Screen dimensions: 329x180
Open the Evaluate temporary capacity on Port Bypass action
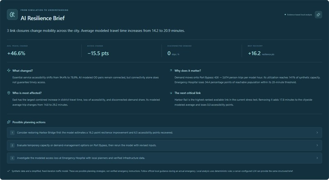point(164,145)
